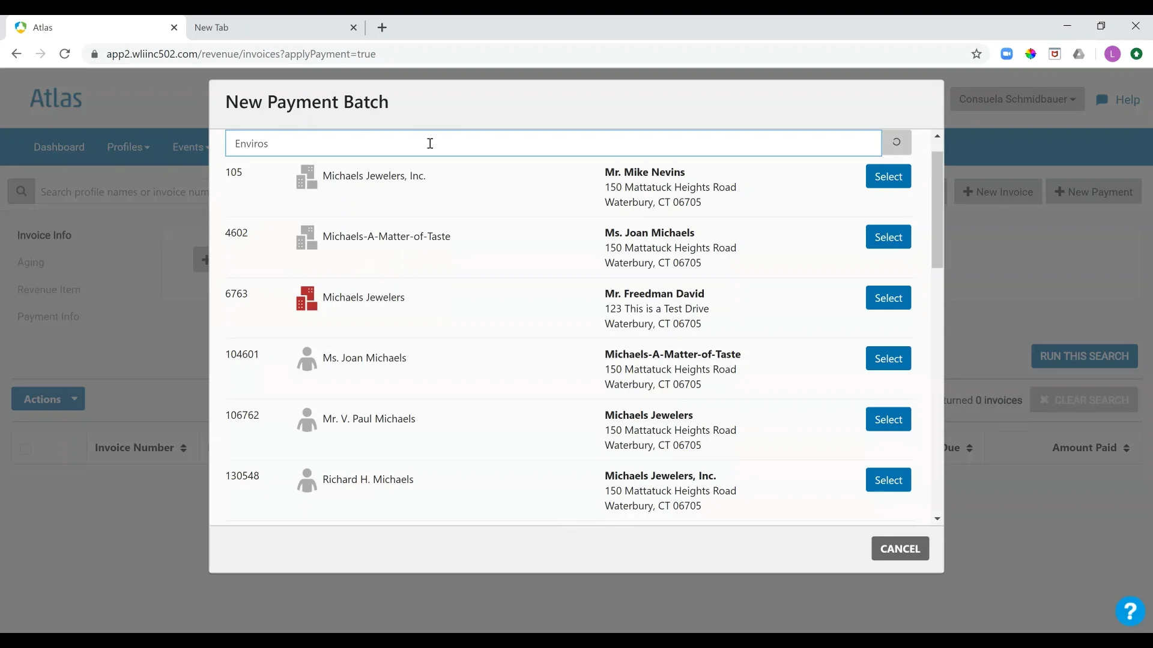Cancel the New Payment Batch dialog

(x=900, y=548)
